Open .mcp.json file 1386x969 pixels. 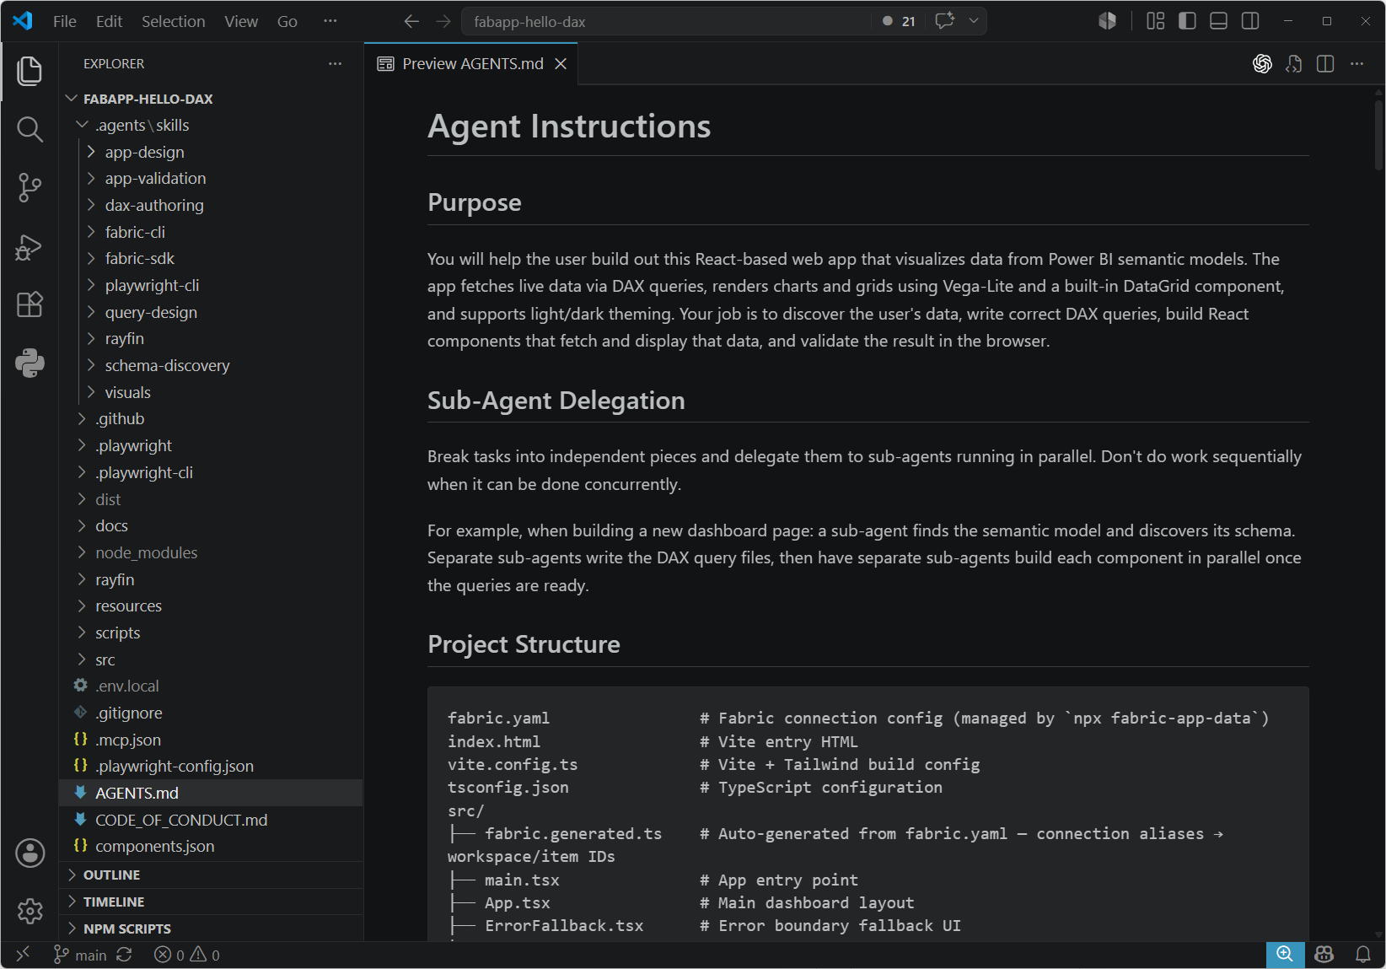point(211,740)
